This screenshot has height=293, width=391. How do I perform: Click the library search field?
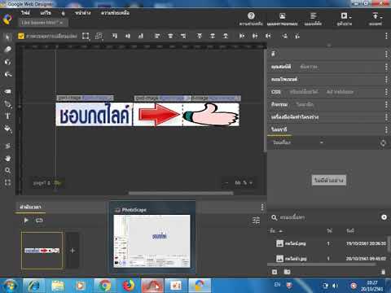[x=323, y=217]
